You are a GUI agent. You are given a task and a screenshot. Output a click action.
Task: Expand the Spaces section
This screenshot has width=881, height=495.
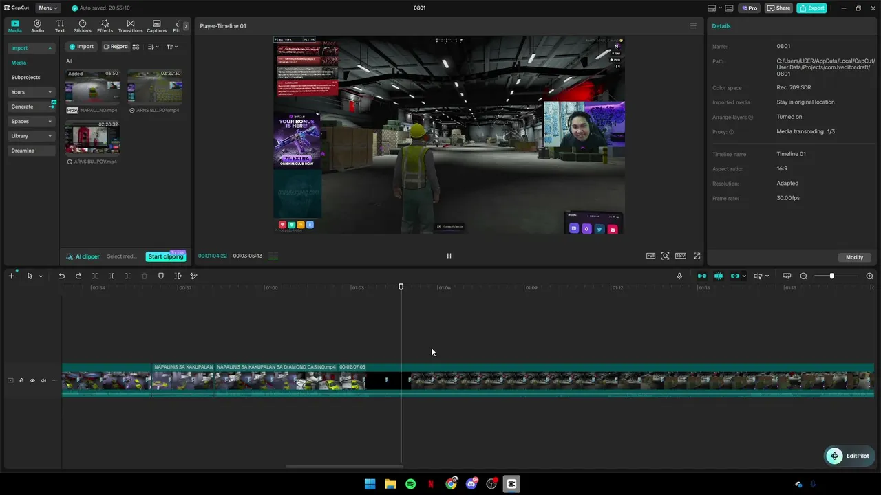point(50,122)
